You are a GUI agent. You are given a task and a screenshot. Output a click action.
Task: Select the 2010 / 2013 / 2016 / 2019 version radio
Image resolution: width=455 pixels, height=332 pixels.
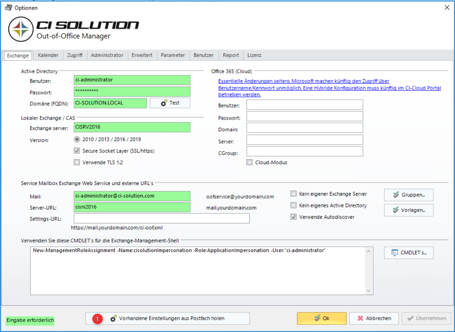(77, 140)
